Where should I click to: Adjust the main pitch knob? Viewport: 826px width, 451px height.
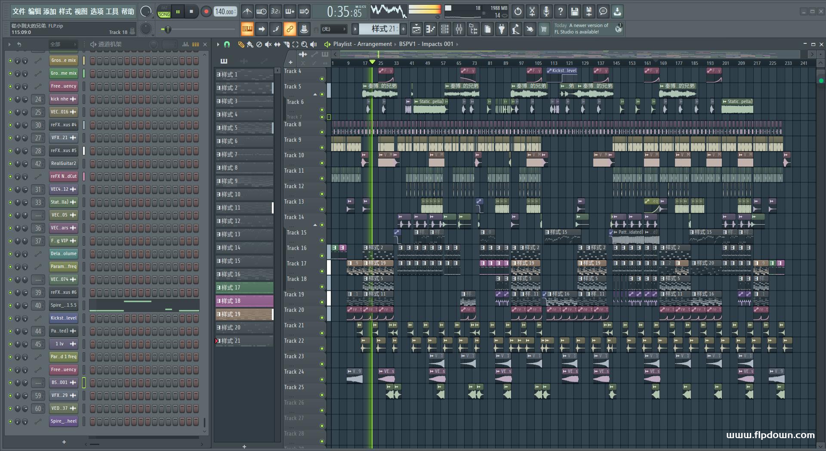146,29
